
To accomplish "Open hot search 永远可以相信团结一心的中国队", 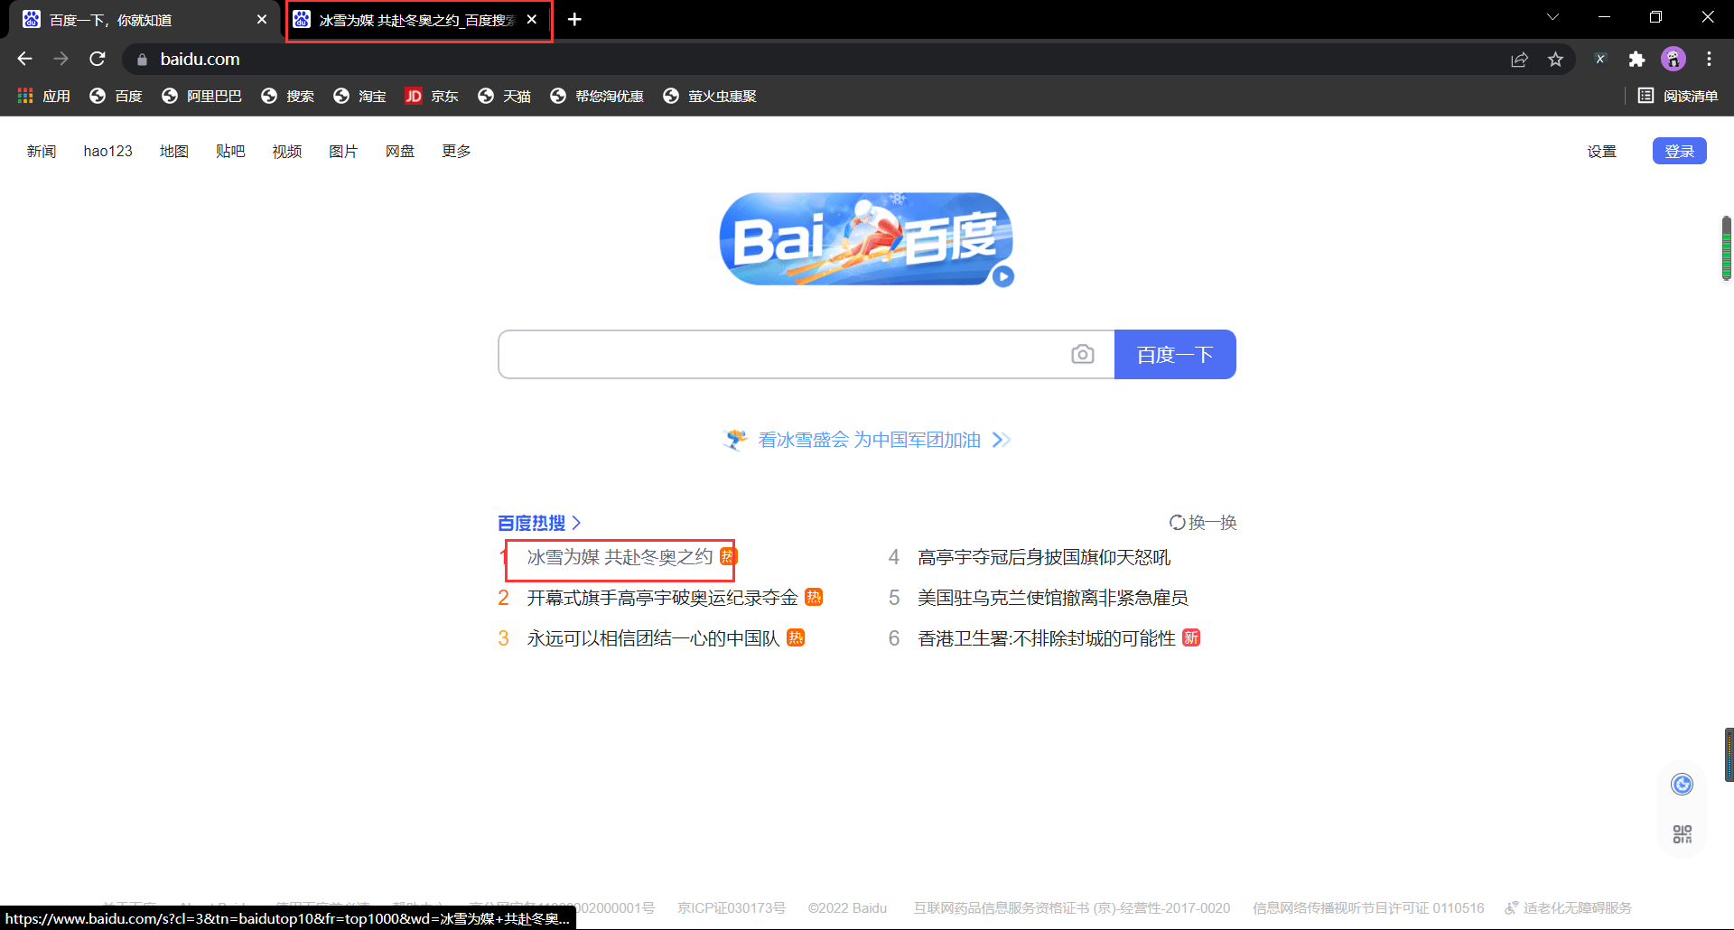I will (653, 638).
